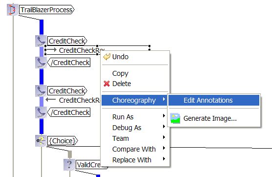Expand the Run As submenu arrow
Viewport: 272px width, 177px height.
tap(164, 116)
